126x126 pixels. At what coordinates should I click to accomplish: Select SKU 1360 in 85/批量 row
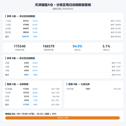[x=55, y=89]
